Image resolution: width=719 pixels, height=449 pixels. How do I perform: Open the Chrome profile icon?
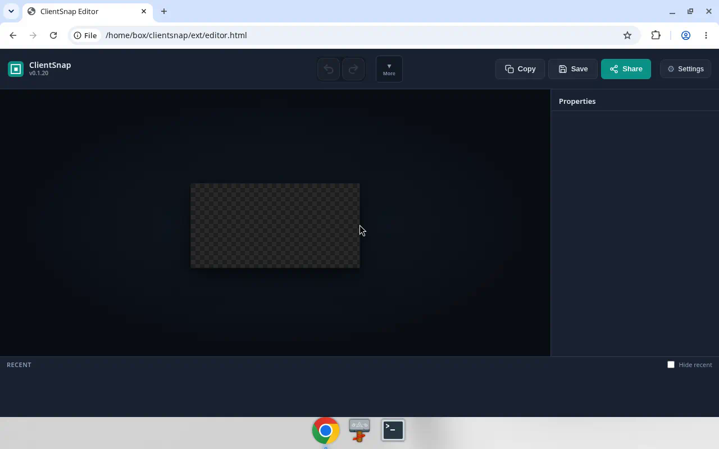point(686,35)
